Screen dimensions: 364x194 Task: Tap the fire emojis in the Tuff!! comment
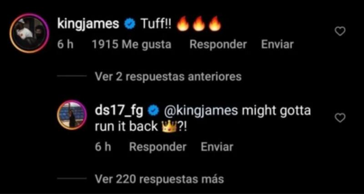click(198, 24)
